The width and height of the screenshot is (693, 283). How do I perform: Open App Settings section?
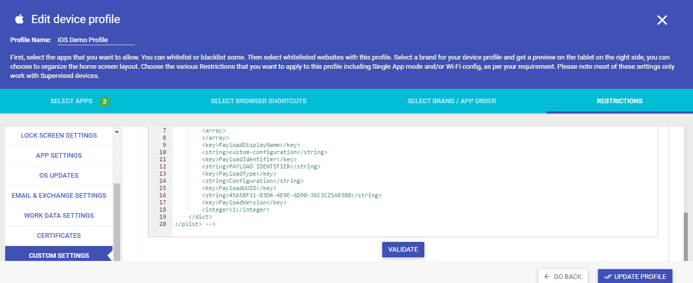pyautogui.click(x=59, y=156)
